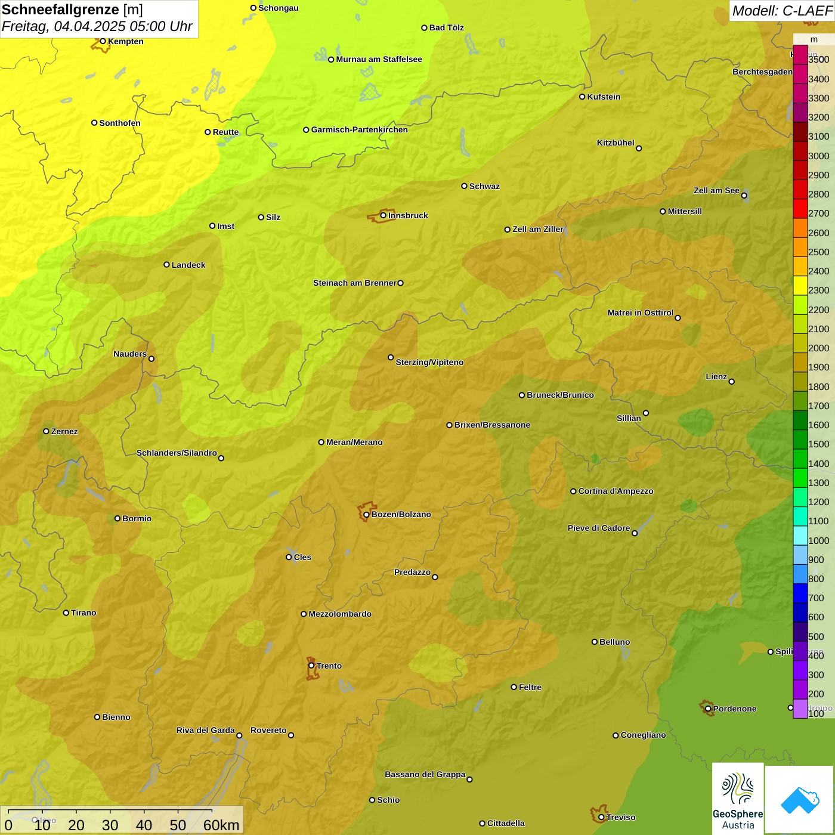The width and height of the screenshot is (835, 835).
Task: Click the Bassano del Grappa label
Action: coord(425,775)
